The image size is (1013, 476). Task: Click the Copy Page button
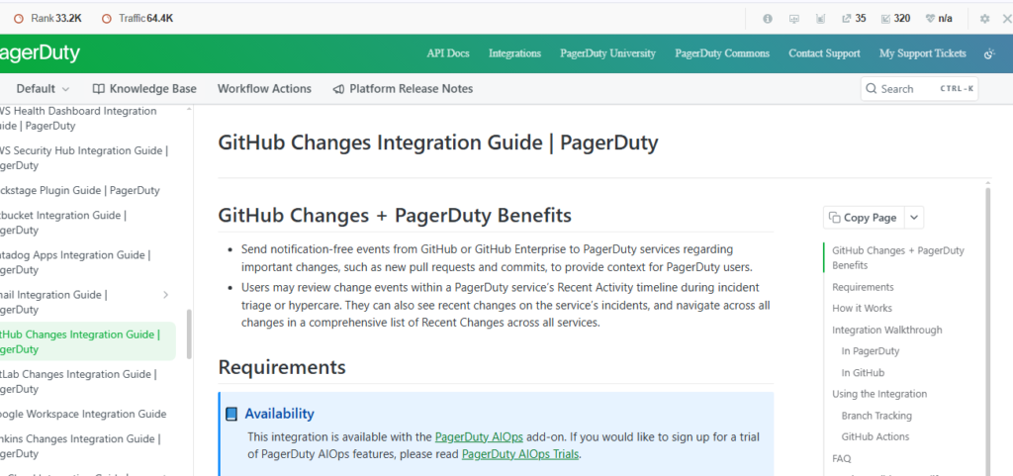coord(864,218)
